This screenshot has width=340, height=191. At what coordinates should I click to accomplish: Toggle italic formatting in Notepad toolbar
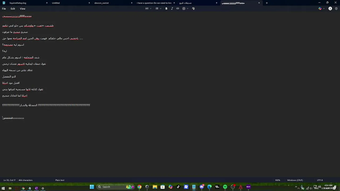tap(172, 8)
